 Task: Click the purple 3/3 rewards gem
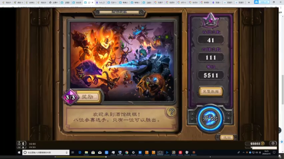70,98
